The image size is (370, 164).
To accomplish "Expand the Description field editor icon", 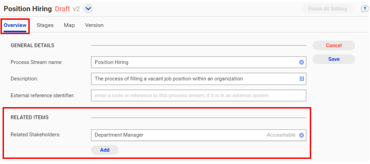I will pos(302,79).
